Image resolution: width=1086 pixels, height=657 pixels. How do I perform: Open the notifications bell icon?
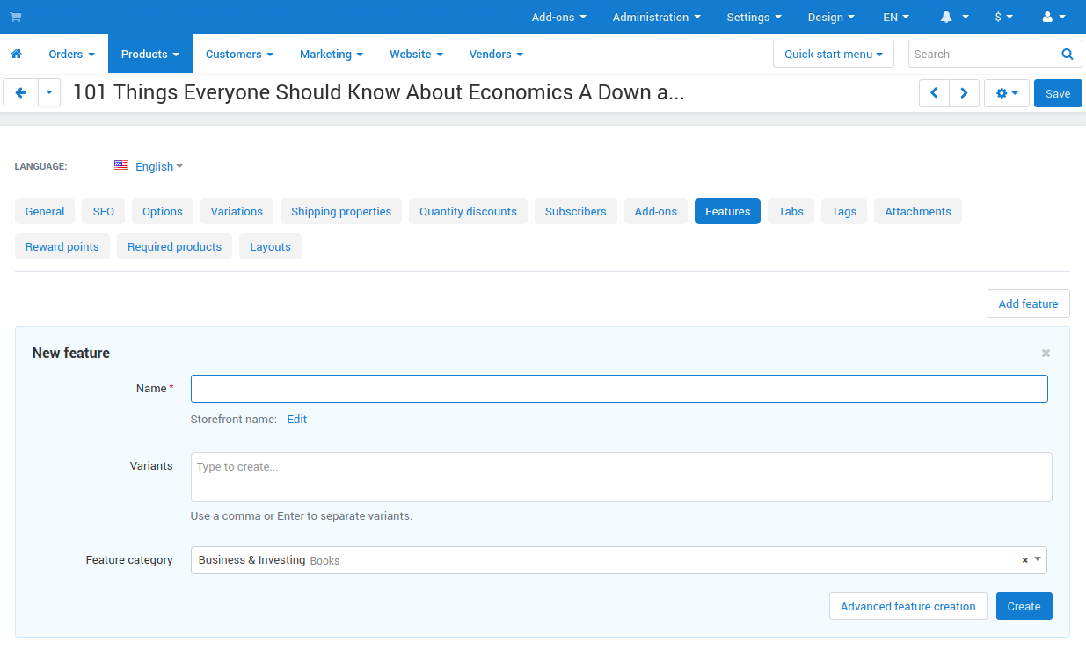click(954, 17)
